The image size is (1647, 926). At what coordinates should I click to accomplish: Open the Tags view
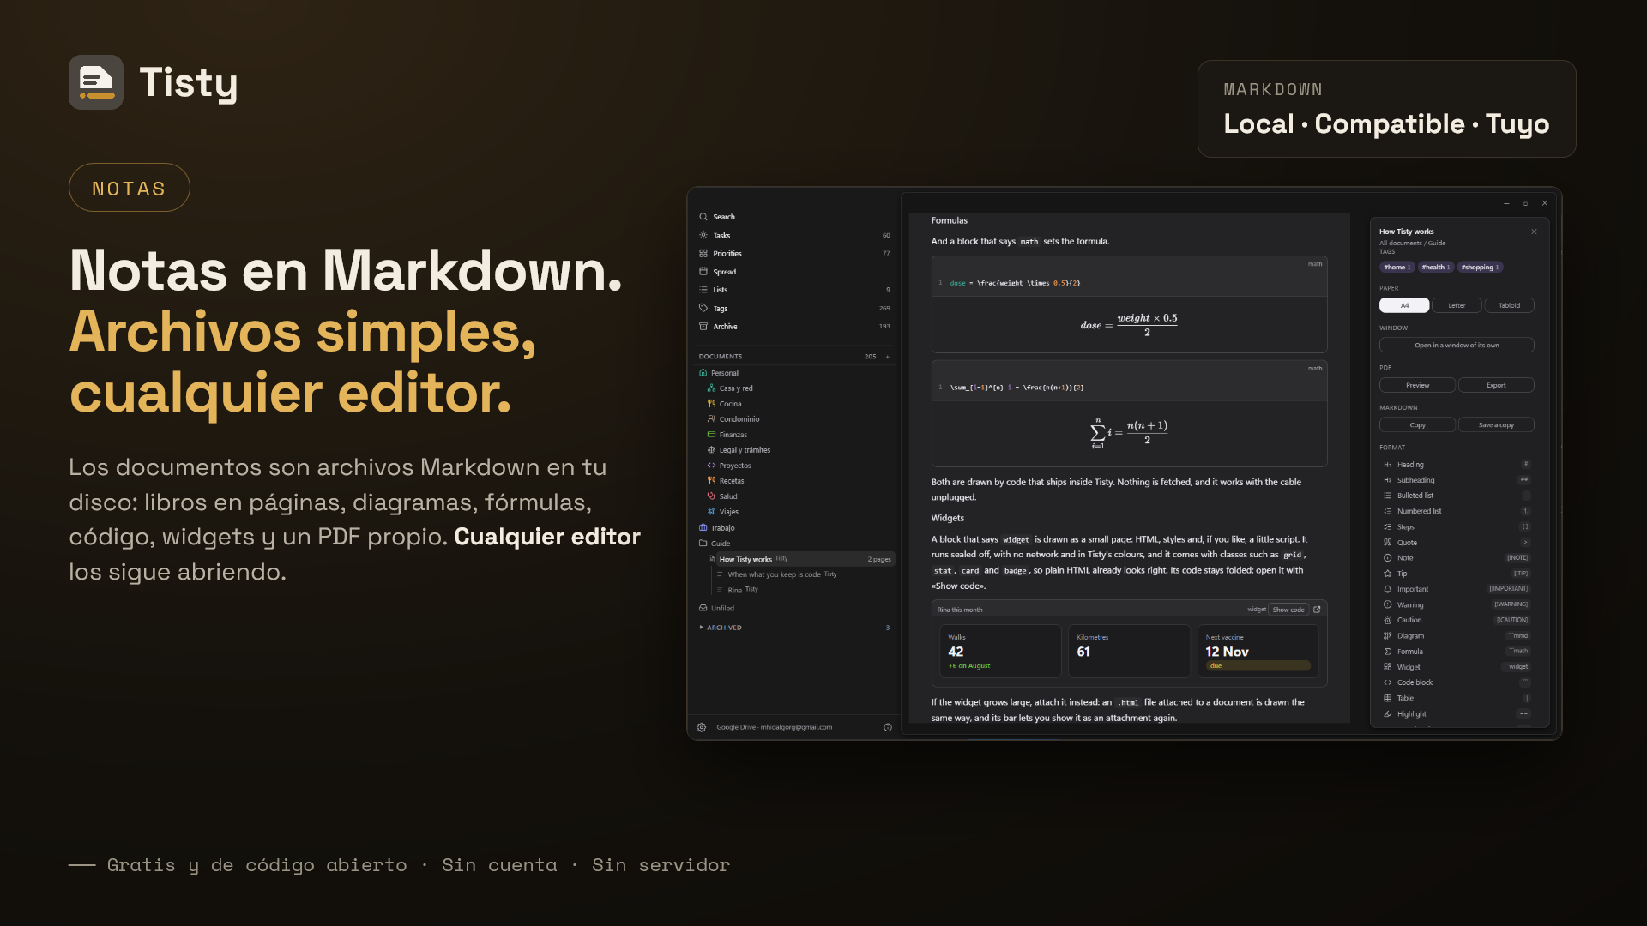point(794,309)
